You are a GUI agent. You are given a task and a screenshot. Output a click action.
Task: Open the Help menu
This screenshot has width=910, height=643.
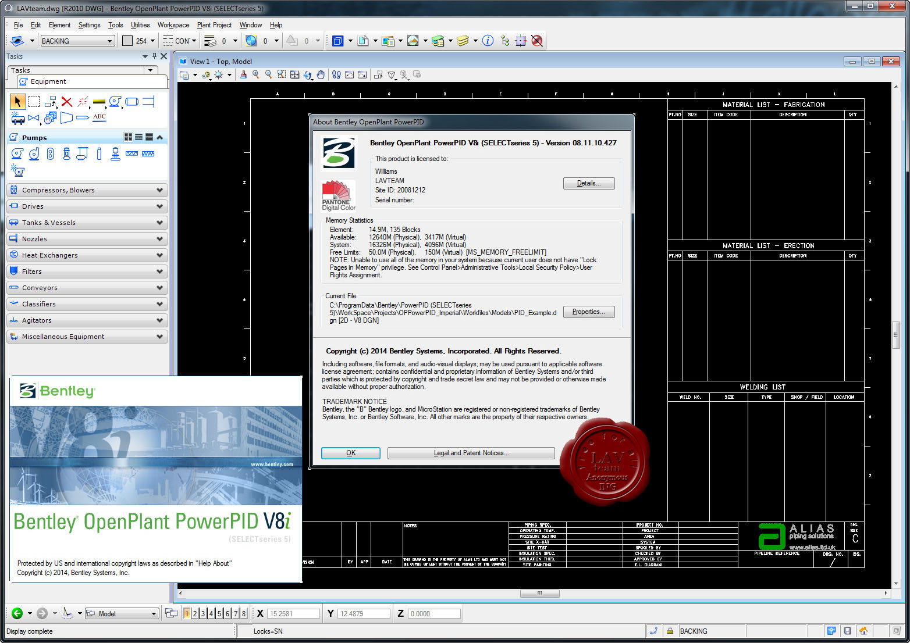pos(276,25)
